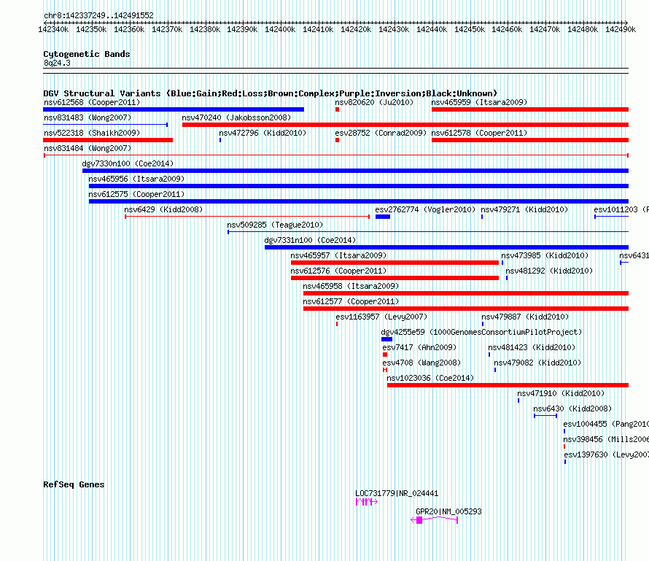Click the blue block under esv2762774

pyautogui.click(x=383, y=217)
